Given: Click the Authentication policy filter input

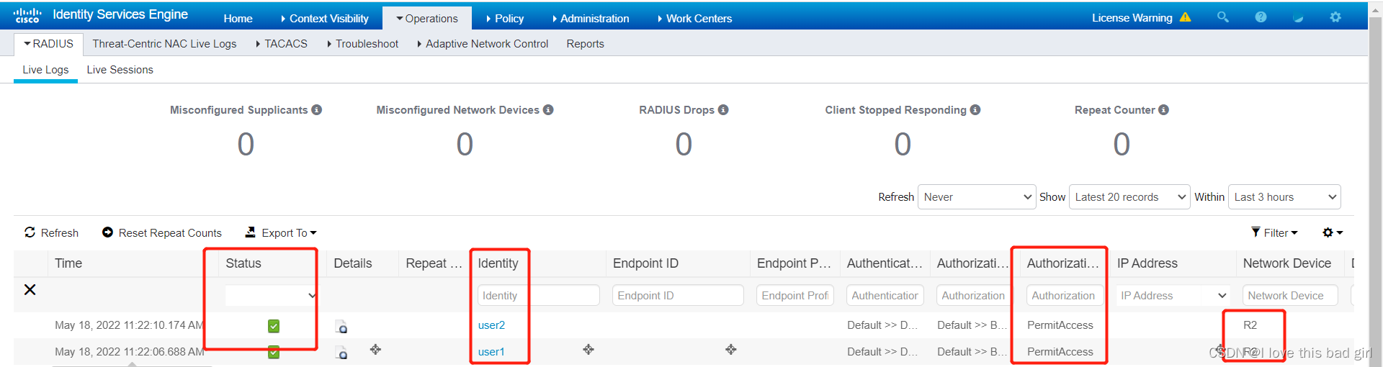Looking at the screenshot, I should tap(885, 295).
